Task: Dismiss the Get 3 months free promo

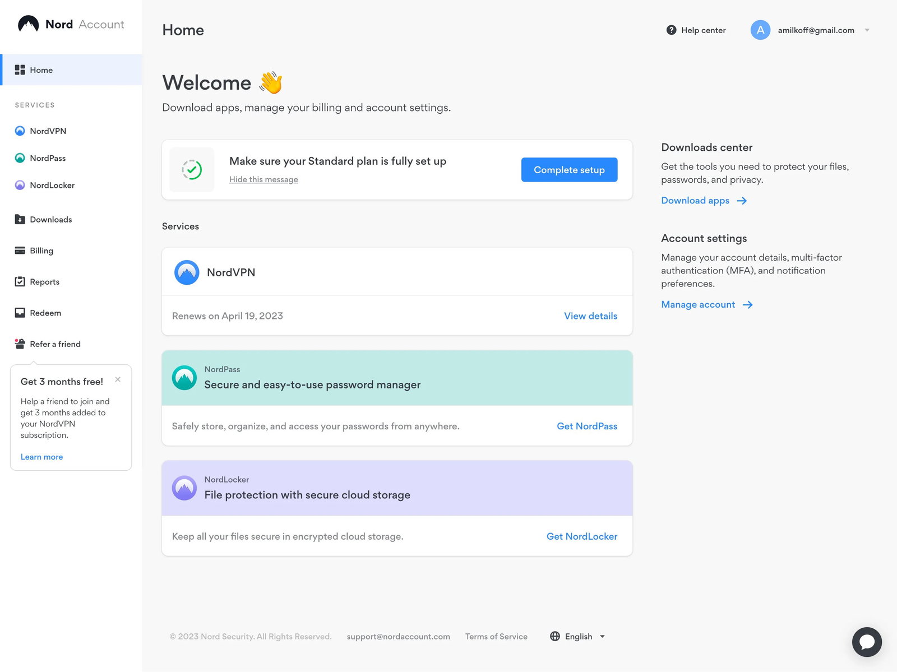Action: tap(118, 379)
